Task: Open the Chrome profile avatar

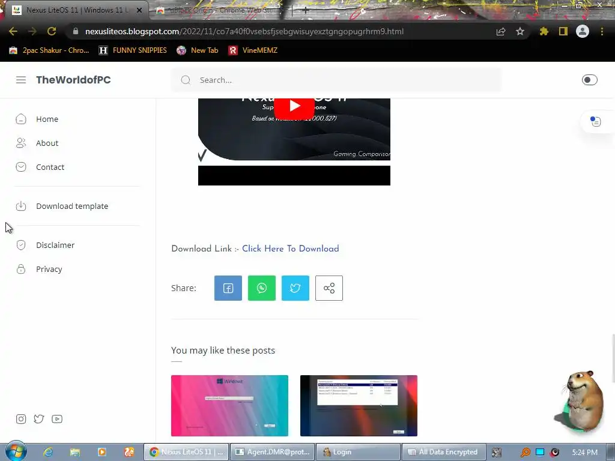Action: click(583, 31)
